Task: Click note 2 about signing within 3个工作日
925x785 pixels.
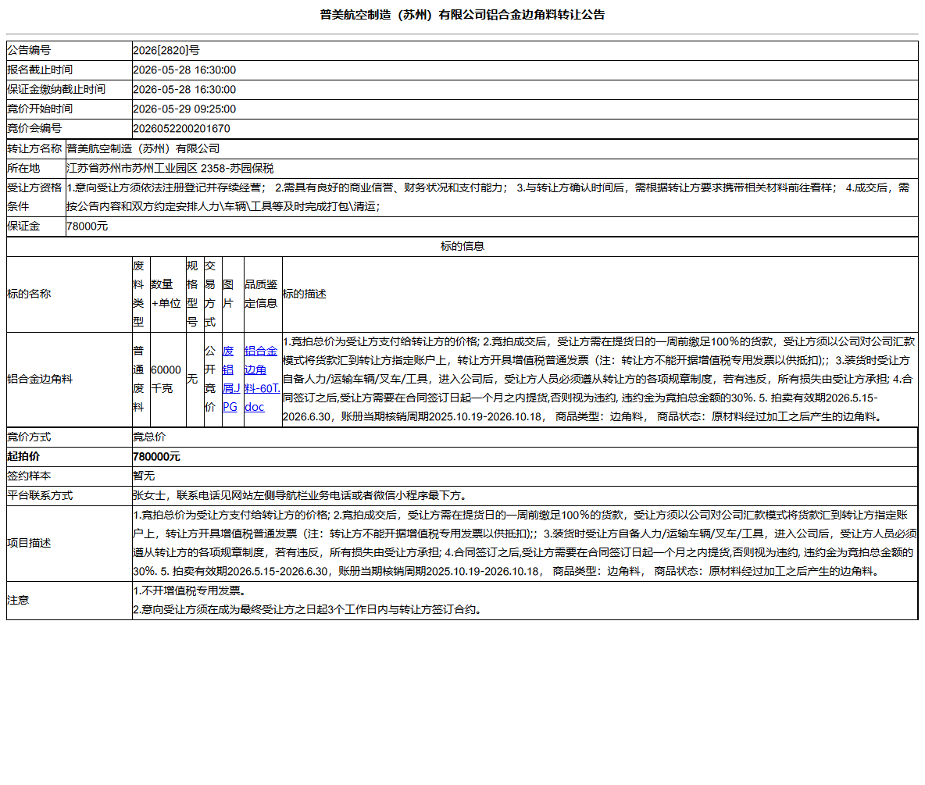Action: tap(309, 610)
